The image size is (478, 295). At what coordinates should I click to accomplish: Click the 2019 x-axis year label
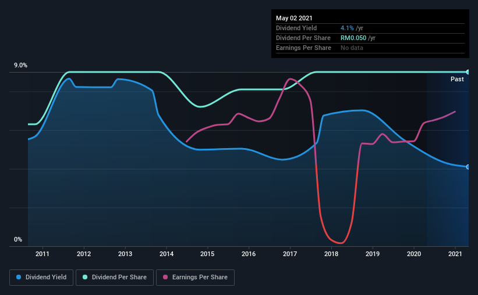[x=373, y=254]
